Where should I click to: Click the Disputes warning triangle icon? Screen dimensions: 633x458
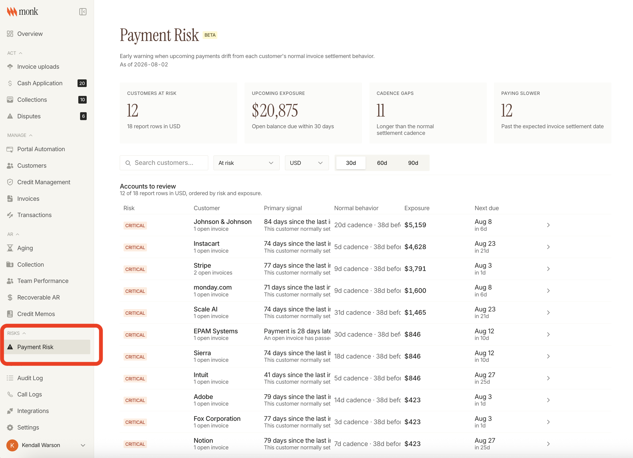(10, 116)
